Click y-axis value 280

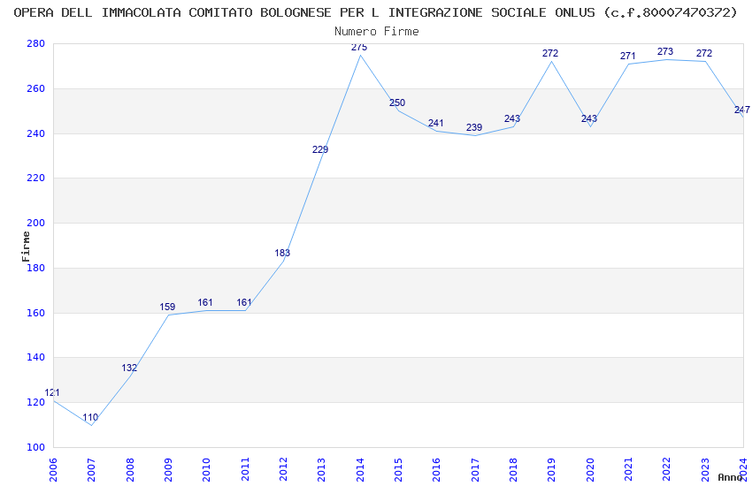35,43
